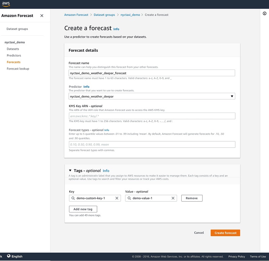This screenshot has width=269, height=261.
Task: Select nyctaxi_demo in sidebar
Action: pyautogui.click(x=15, y=42)
